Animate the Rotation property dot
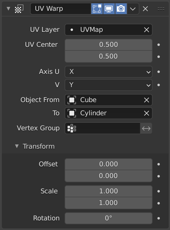170x230 pixels. pos(159,218)
